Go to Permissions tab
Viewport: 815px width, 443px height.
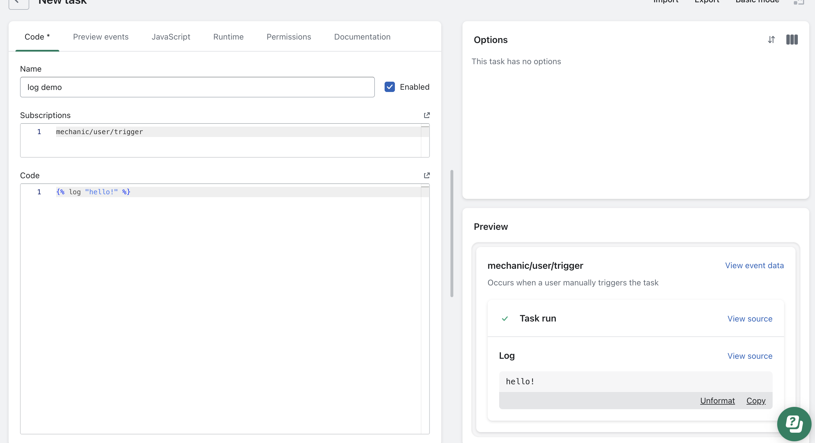click(289, 37)
